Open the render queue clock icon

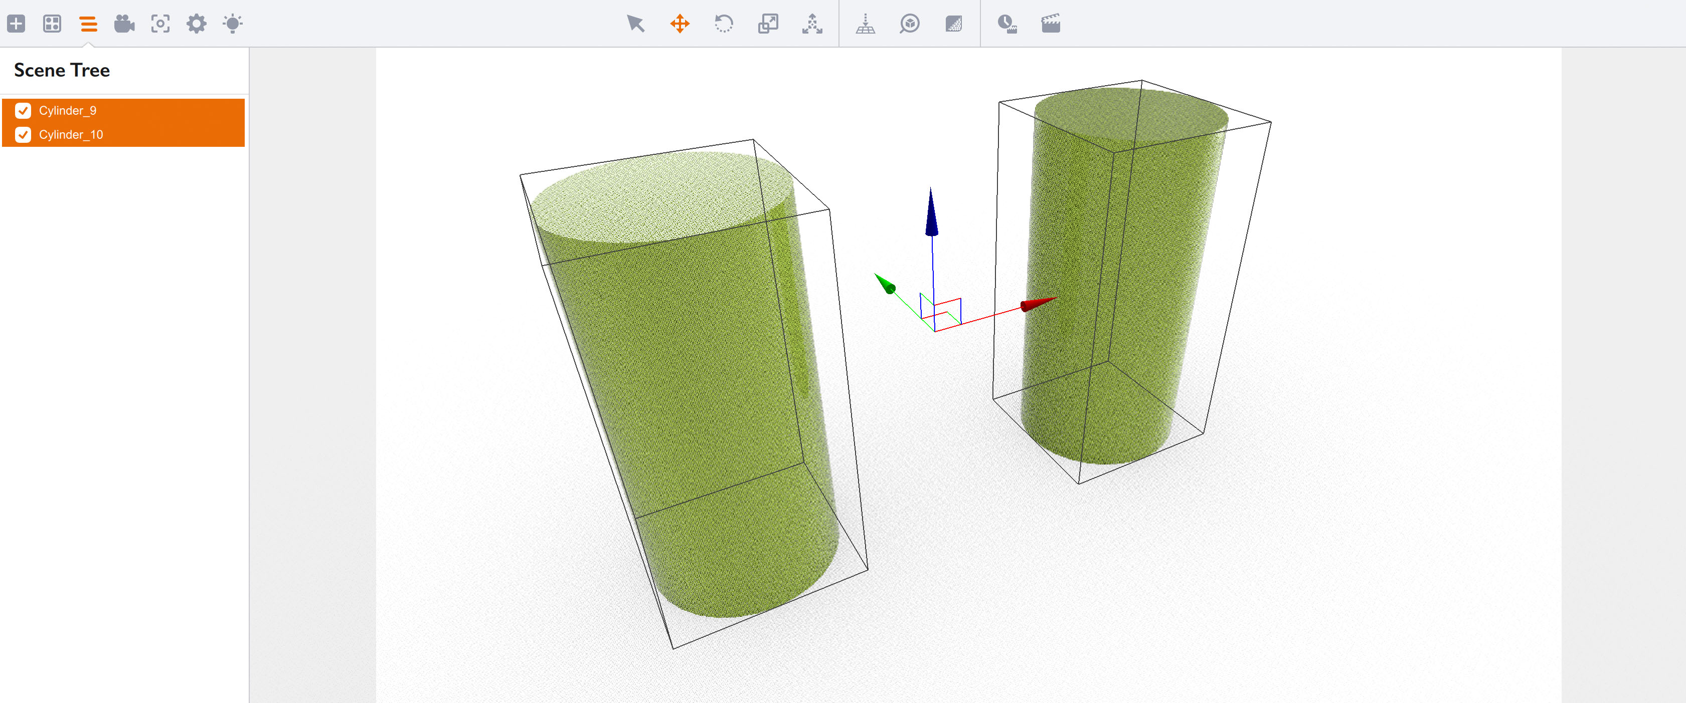coord(1006,24)
